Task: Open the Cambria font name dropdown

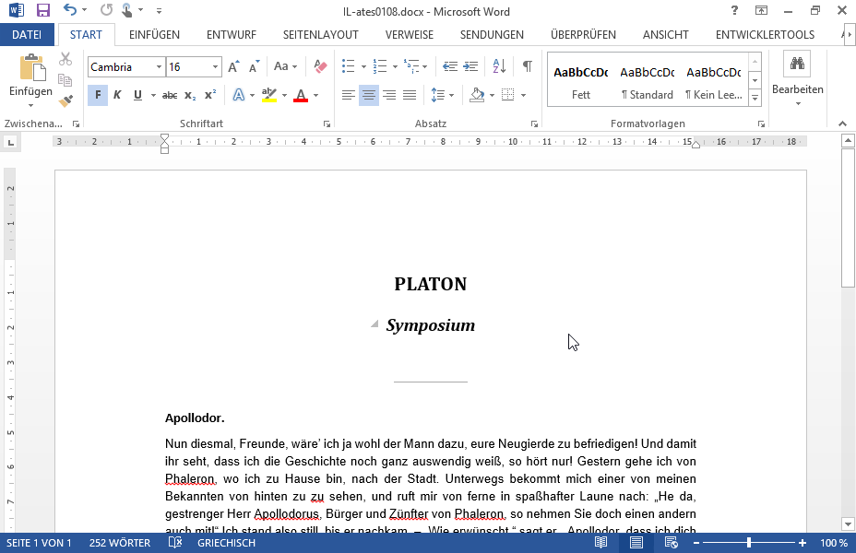Action: pyautogui.click(x=159, y=67)
